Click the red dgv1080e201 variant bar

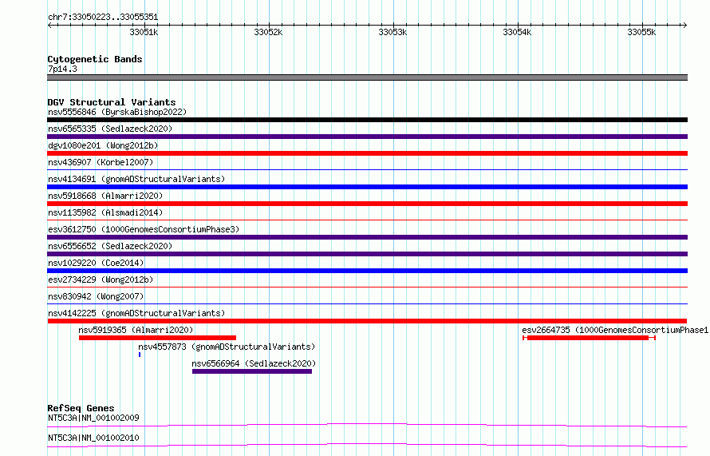(x=367, y=153)
